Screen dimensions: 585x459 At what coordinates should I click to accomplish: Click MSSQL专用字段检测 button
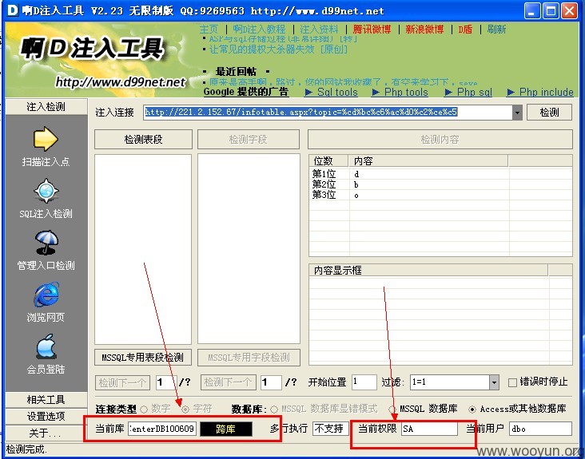point(249,358)
